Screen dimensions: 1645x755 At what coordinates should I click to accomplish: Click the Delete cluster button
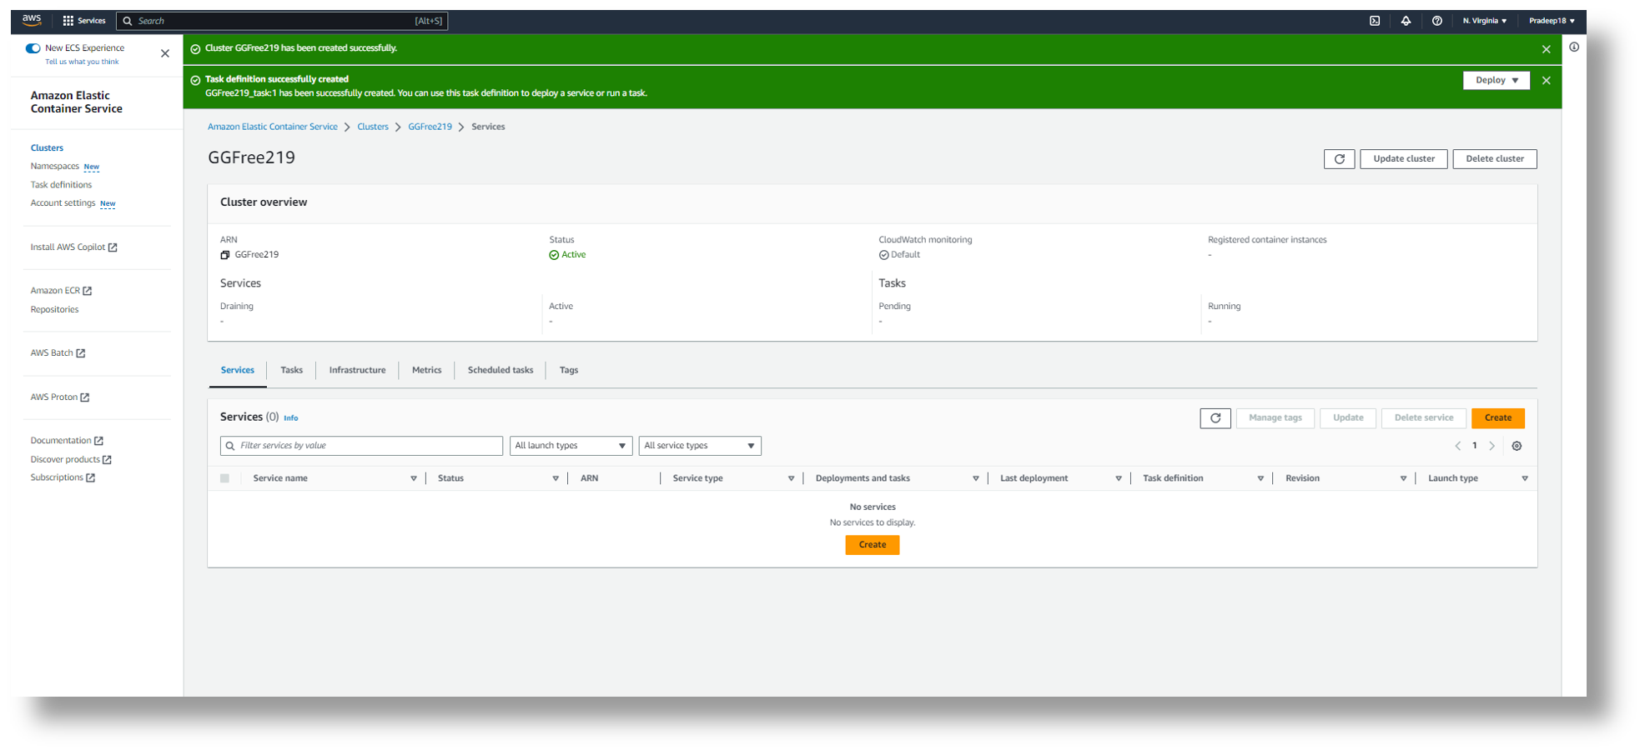click(1495, 159)
